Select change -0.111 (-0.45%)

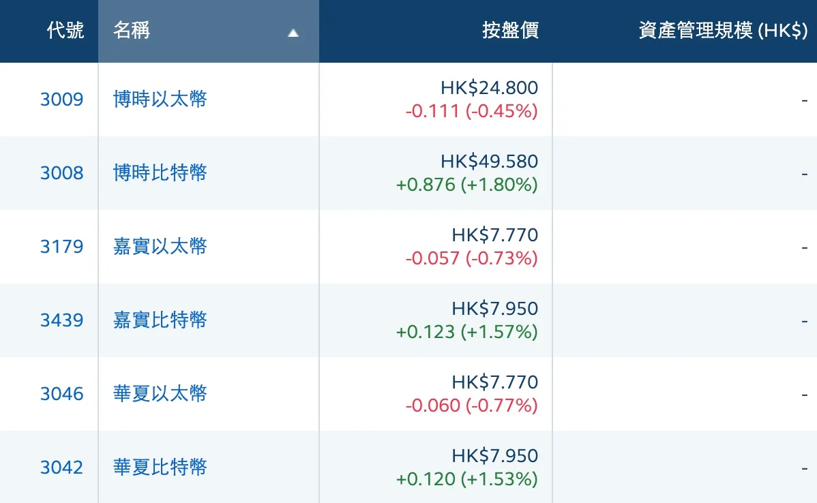tap(471, 111)
